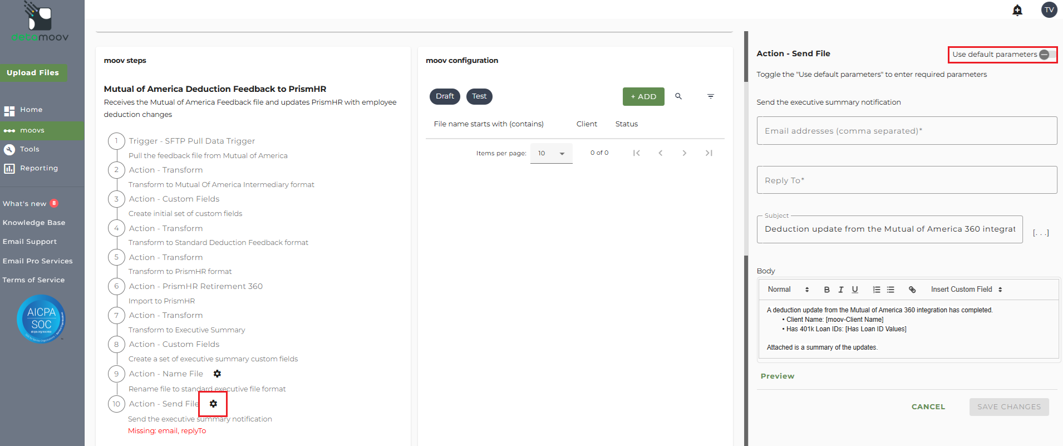Click the Client column header
1063x446 pixels.
(587, 124)
